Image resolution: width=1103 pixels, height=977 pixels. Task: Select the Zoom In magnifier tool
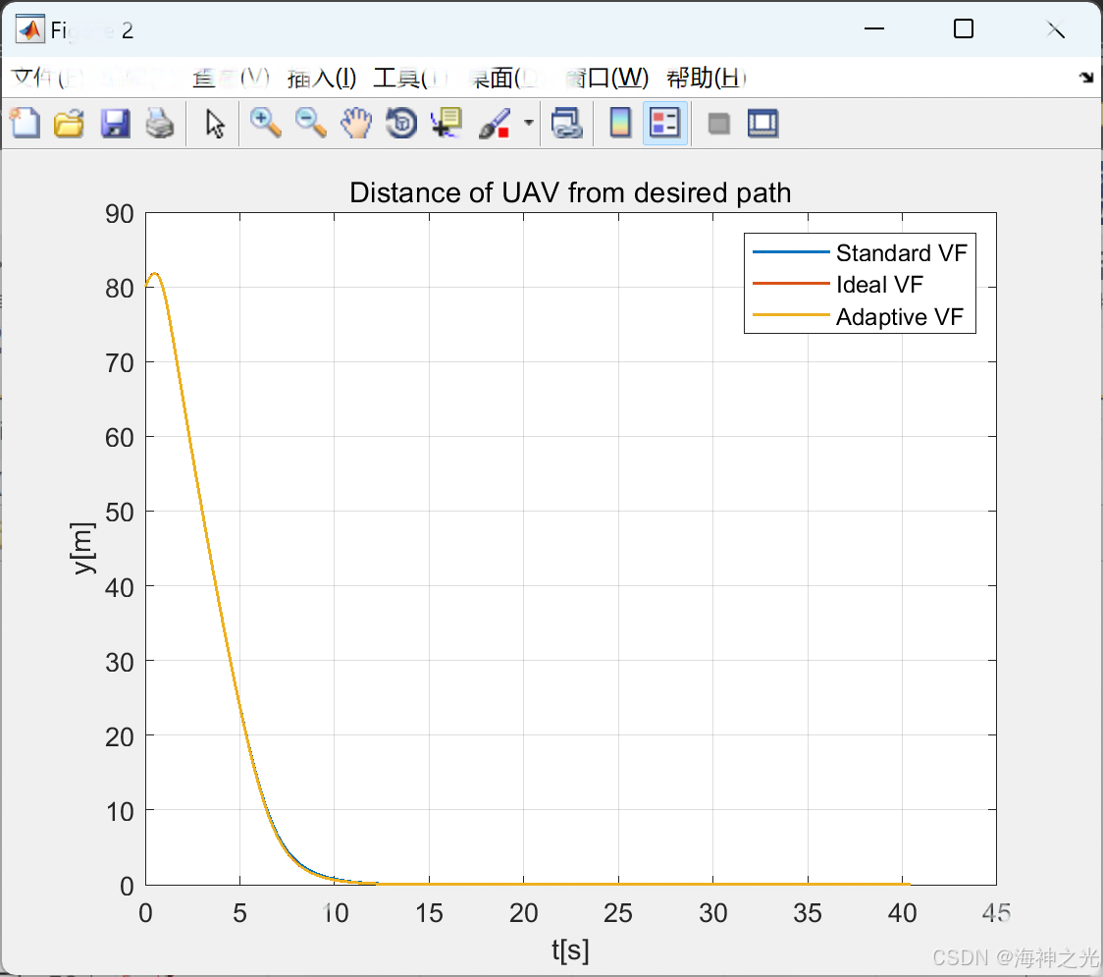265,123
